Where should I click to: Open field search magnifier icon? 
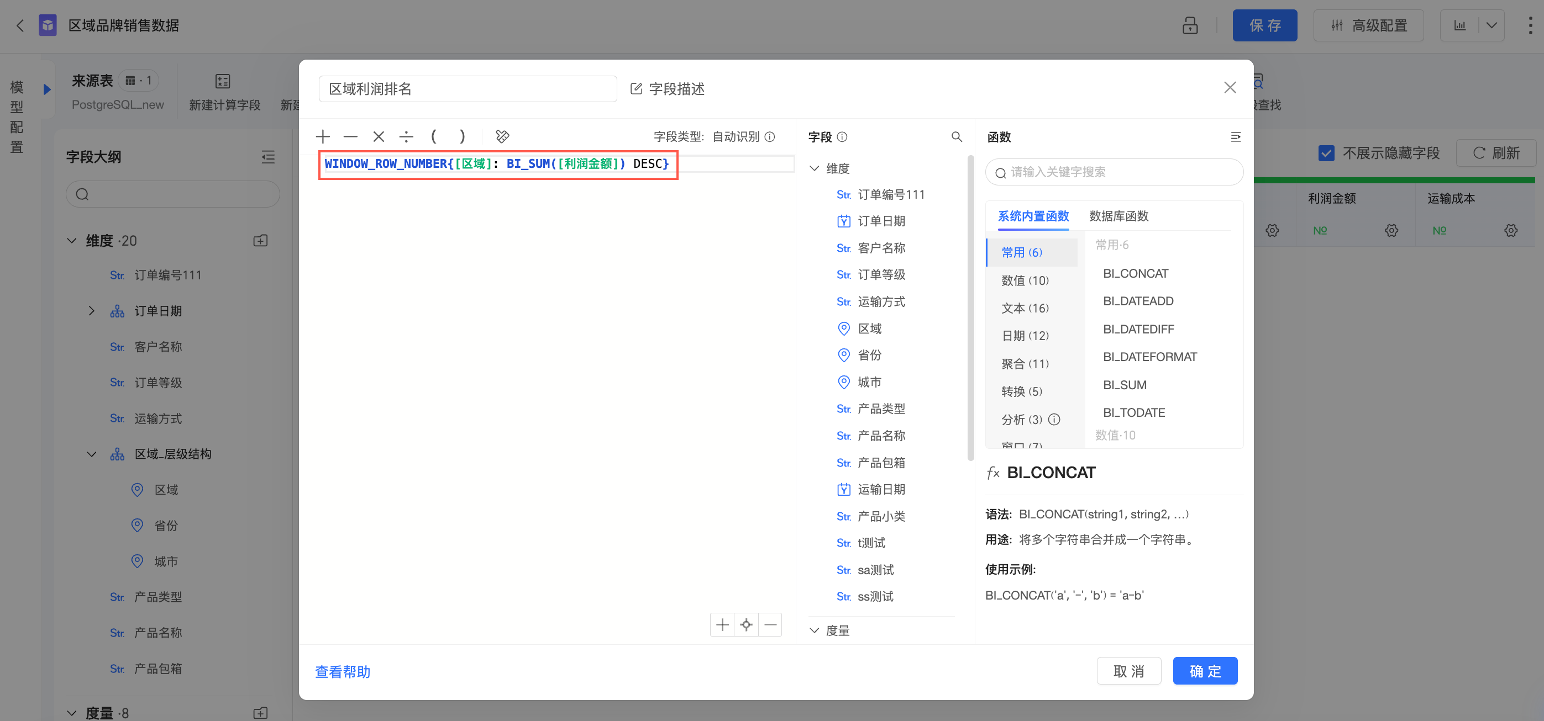[x=957, y=136]
